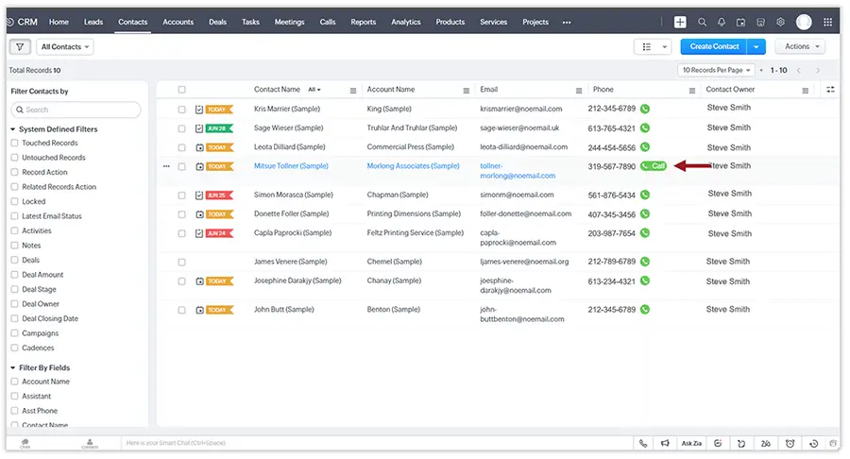This screenshot has height=459, width=850.
Task: Open Contacts icon in bottom chat bar
Action: [90, 443]
